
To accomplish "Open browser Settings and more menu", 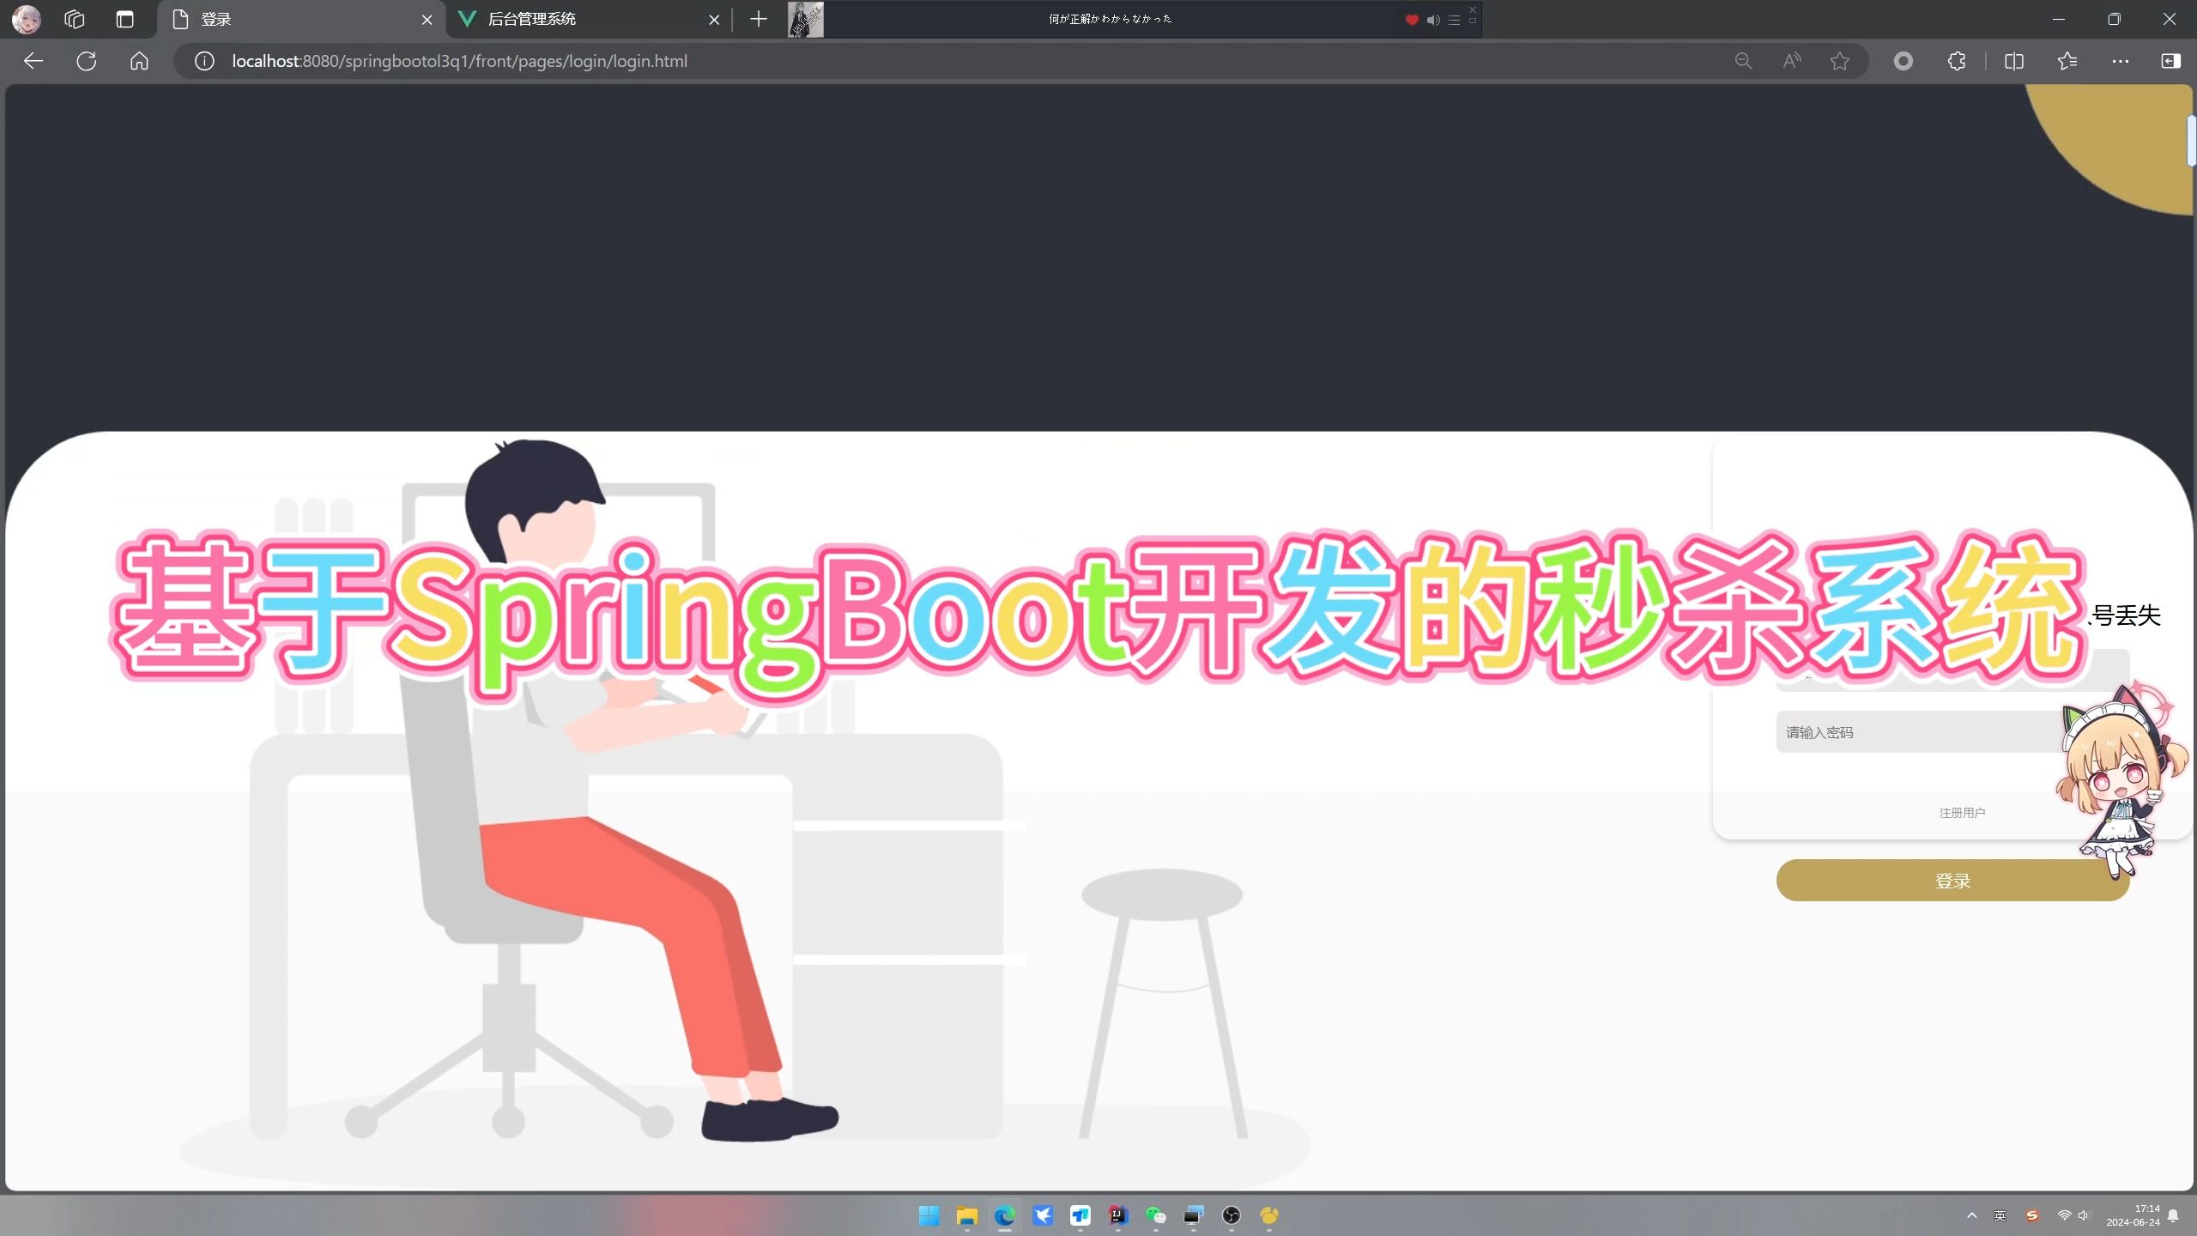I will click(x=2121, y=61).
